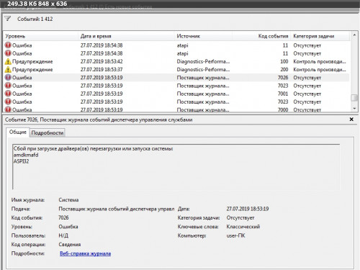Click Поставщик журнала in event 7000 row
Screen dimensions: 360x270
click(203, 109)
